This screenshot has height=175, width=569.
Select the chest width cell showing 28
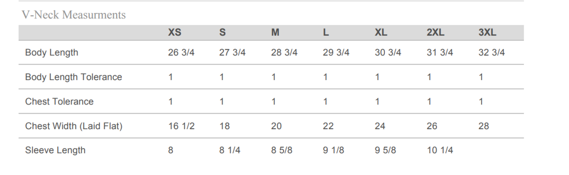[484, 126]
